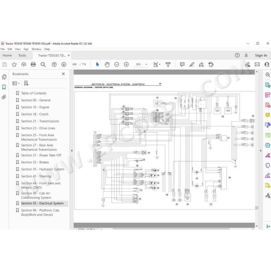This screenshot has height=271, width=271.
Task: Click the Sign In button
Action: (x=261, y=55)
